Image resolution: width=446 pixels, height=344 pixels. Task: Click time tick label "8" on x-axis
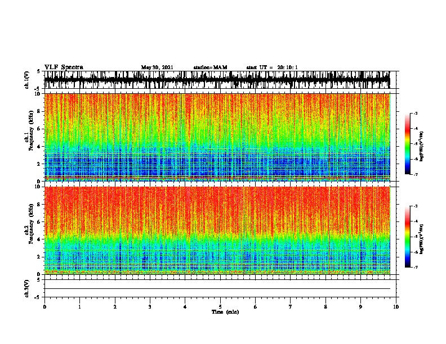[325, 307]
